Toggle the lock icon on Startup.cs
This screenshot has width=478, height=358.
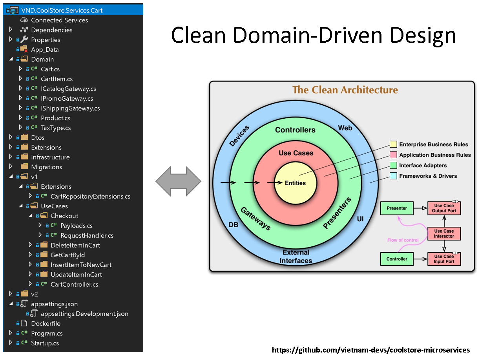[18, 343]
